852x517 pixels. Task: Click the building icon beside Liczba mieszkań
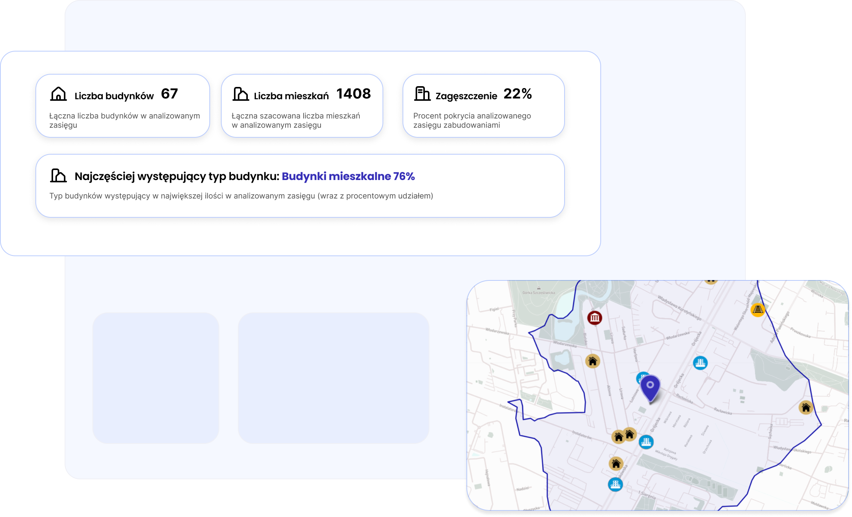241,94
